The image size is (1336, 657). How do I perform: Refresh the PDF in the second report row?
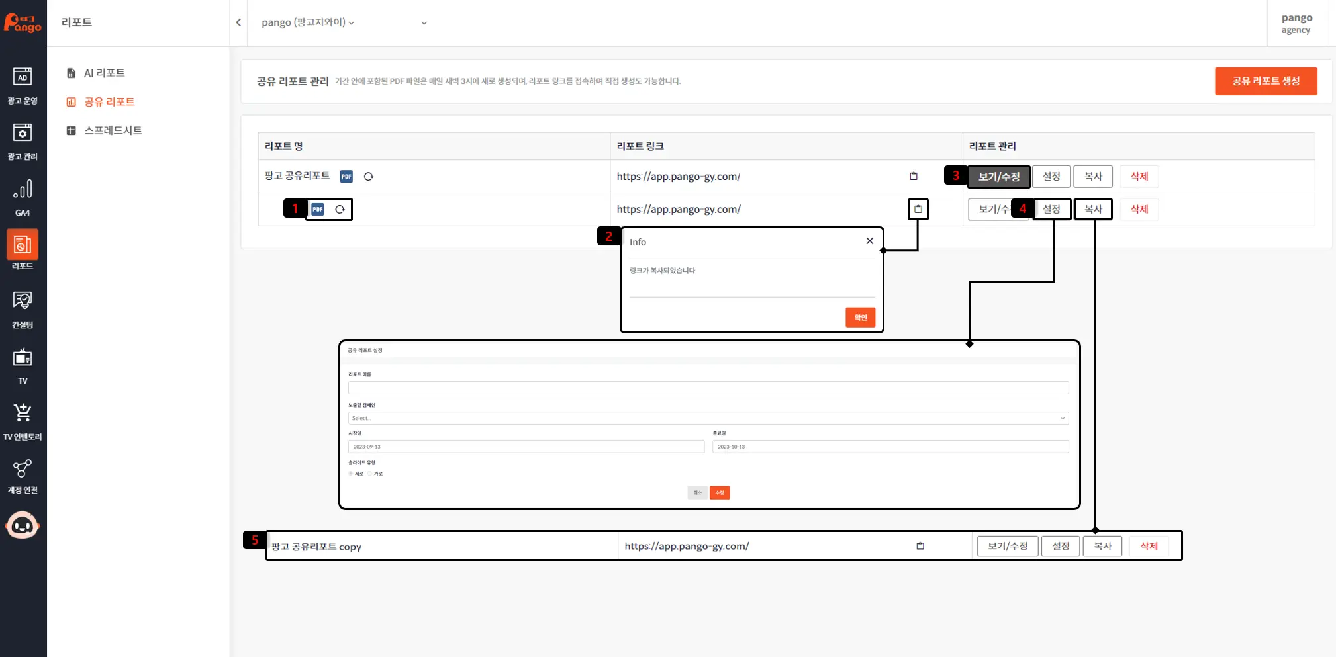click(x=340, y=209)
